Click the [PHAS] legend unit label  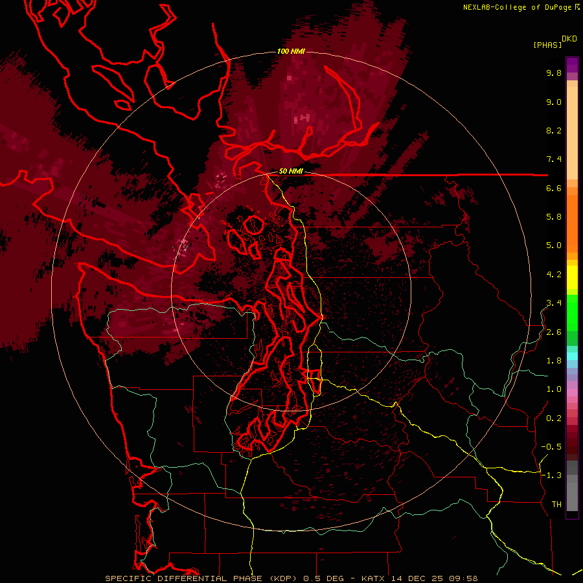click(x=547, y=45)
